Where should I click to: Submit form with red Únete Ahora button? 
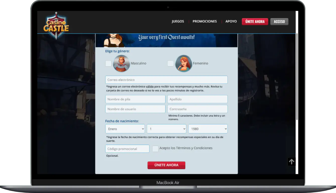166,165
